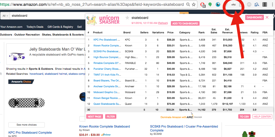Click the red extension icon with badge 3
Viewport: 275px width, 137px height.
203,5
